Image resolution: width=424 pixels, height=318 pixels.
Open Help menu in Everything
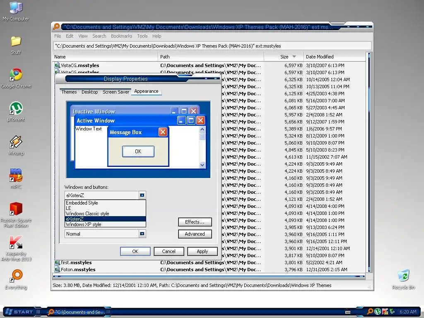[x=157, y=36]
